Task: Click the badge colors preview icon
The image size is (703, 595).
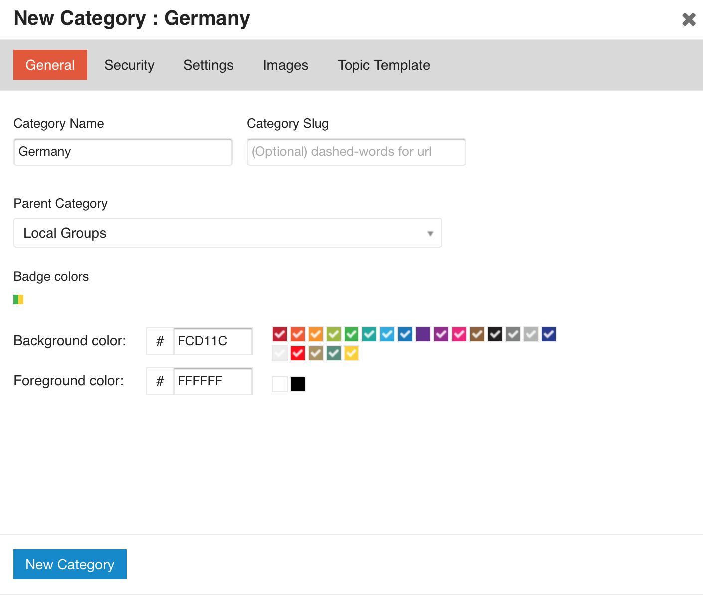Action: [18, 299]
